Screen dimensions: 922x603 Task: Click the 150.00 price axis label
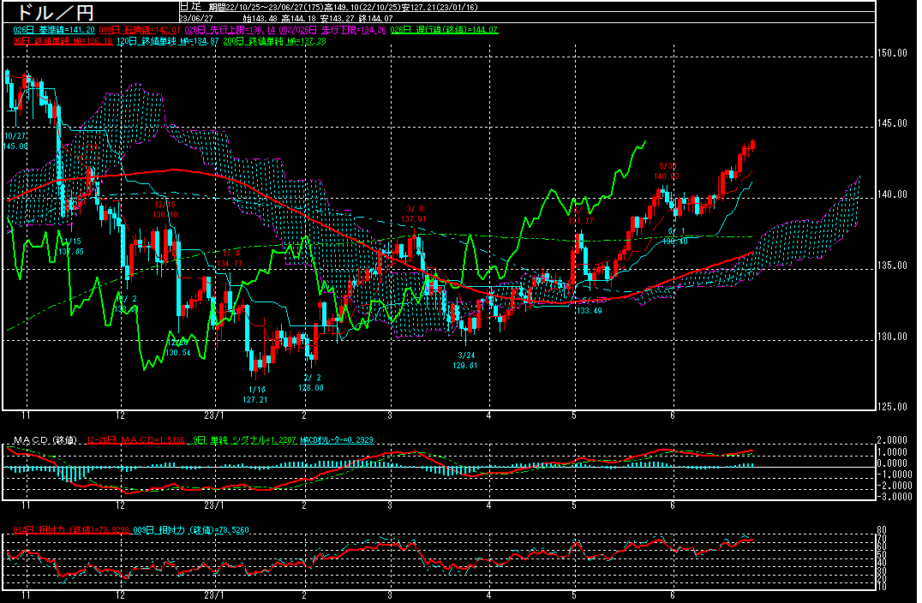pos(892,53)
